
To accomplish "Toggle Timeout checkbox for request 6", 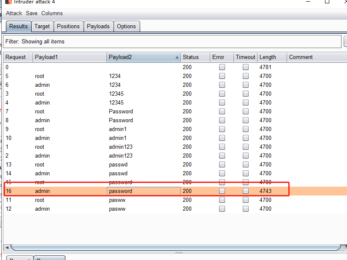I will pos(246,85).
